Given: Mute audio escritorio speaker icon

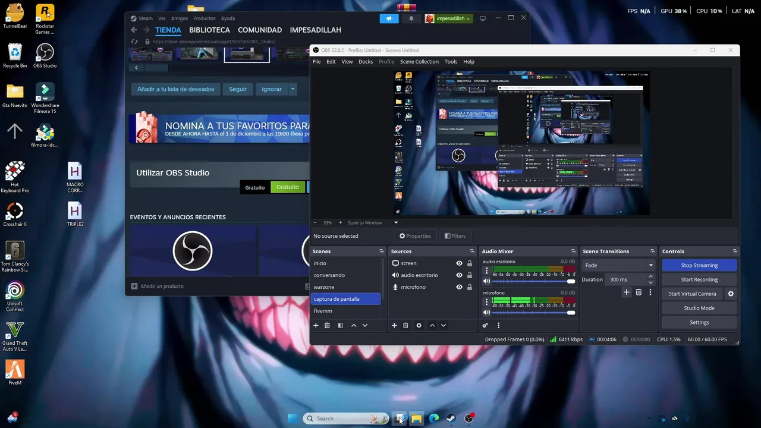Looking at the screenshot, I should [487, 281].
